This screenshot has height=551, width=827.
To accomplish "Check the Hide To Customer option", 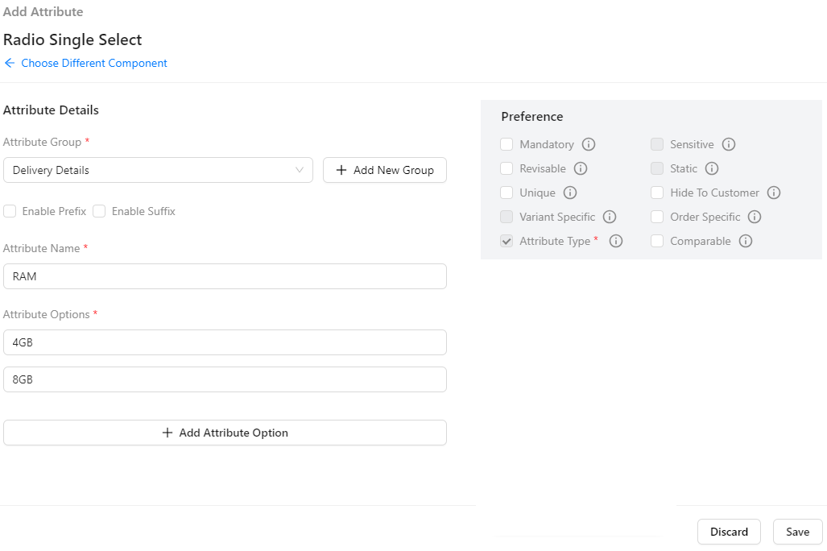I will click(657, 193).
